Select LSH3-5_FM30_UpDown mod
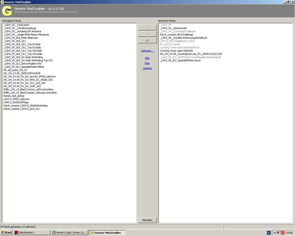 (x=16, y=99)
